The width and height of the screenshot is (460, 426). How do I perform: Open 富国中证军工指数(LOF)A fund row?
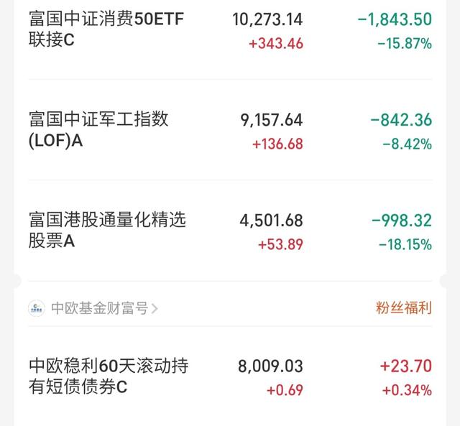[230, 129]
